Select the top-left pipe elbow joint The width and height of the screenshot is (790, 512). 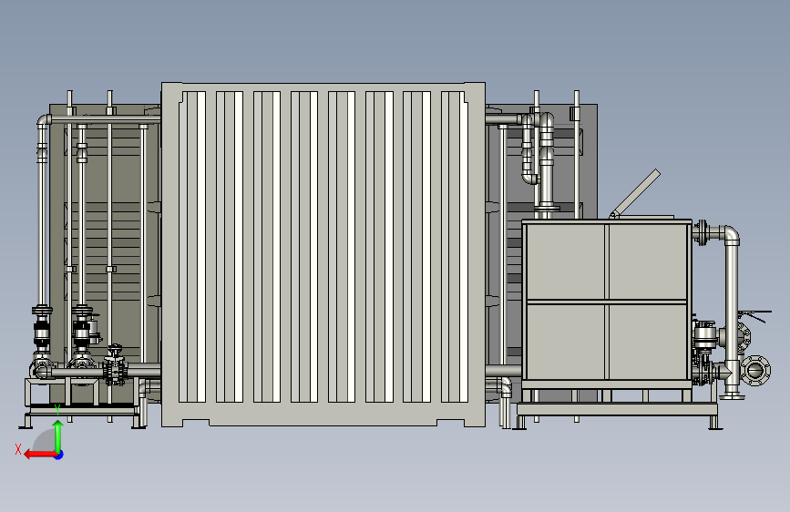point(44,121)
